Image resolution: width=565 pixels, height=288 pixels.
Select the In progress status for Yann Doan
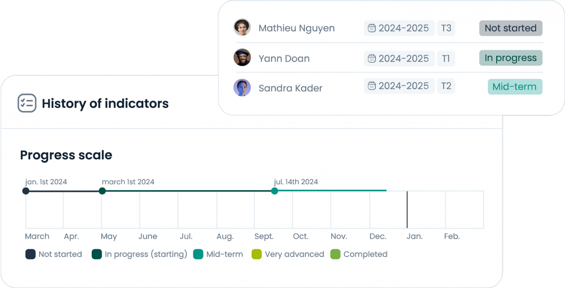(x=510, y=58)
